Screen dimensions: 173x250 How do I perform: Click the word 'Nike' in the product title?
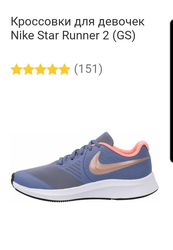click(22, 35)
